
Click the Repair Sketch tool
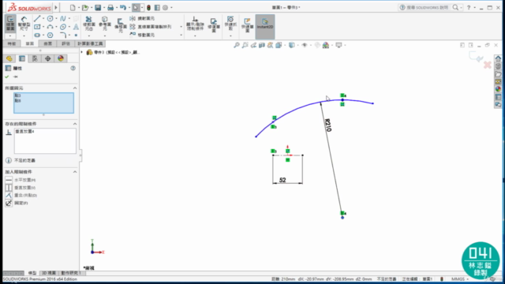(214, 24)
